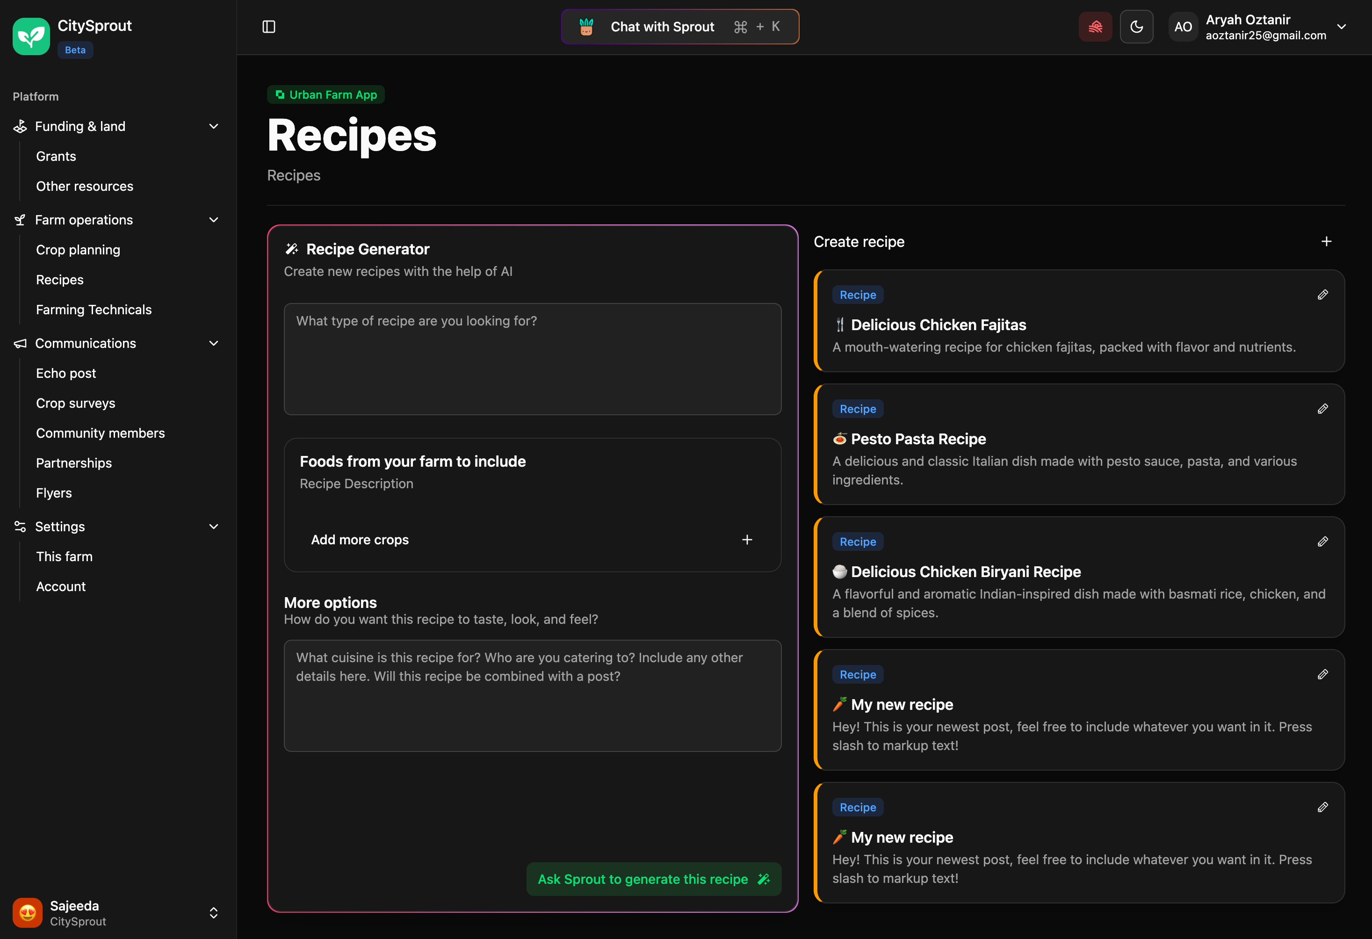
Task: Click carrot icon on first My new recipe
Action: (839, 704)
